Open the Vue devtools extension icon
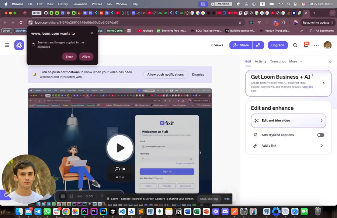The image size is (337, 218). point(259,22)
